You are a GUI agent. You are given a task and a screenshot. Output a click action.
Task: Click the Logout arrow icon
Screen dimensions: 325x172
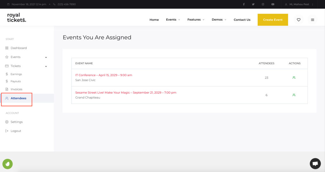[x=7, y=131]
